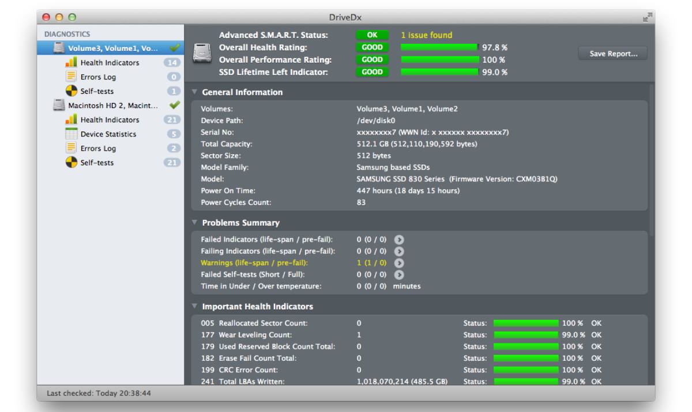The image size is (692, 412).
Task: Click Self-tests icon under Macintosh HD 2
Action: tap(72, 162)
